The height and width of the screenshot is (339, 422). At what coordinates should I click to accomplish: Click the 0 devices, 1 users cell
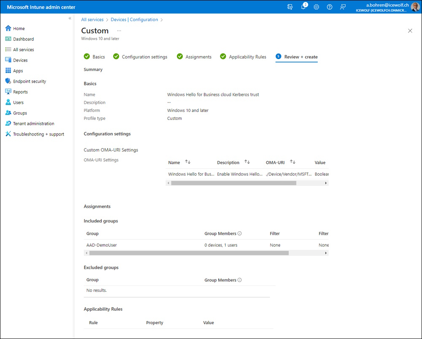pyautogui.click(x=221, y=245)
